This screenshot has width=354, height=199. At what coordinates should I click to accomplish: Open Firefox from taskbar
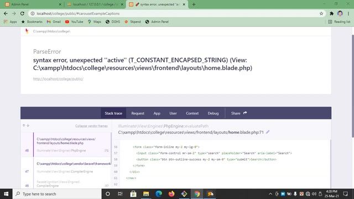[171, 194]
